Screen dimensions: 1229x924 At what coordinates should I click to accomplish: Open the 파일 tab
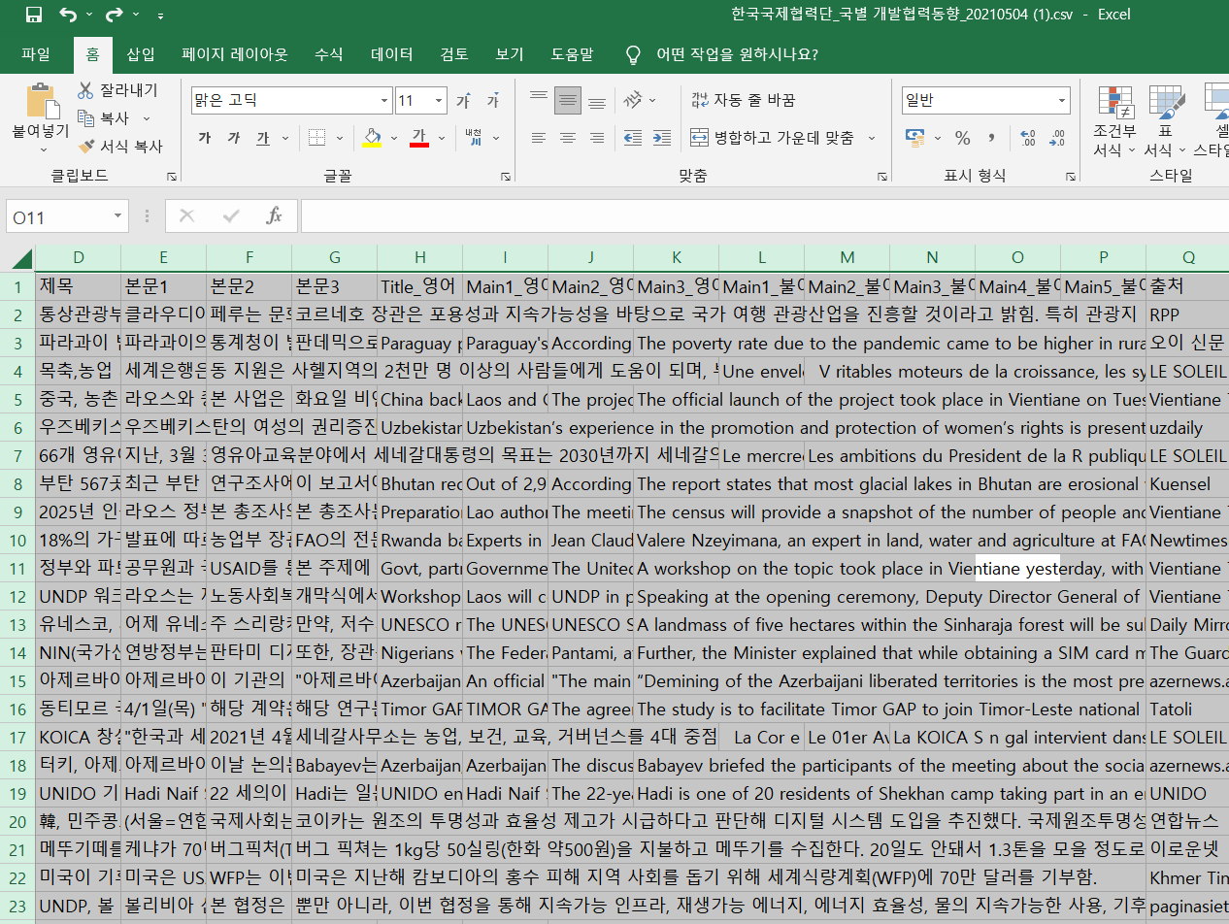click(36, 54)
